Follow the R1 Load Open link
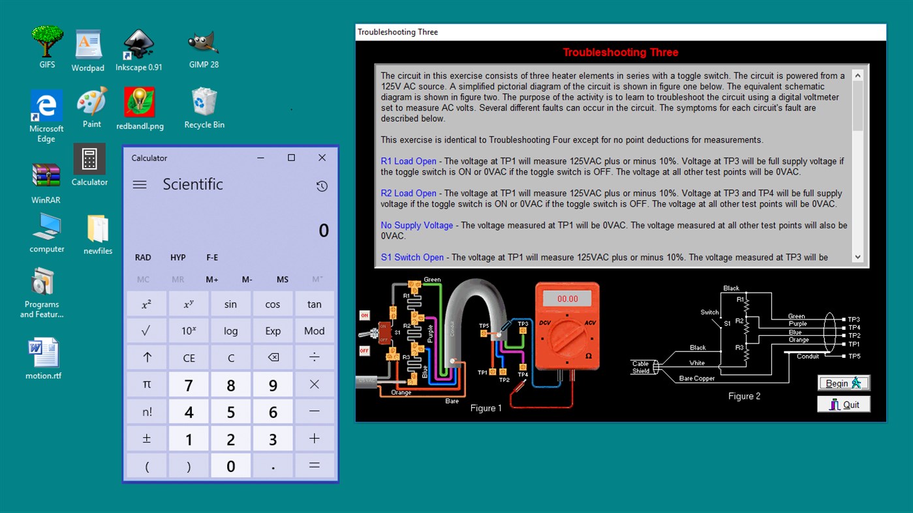This screenshot has width=913, height=513. coord(408,161)
